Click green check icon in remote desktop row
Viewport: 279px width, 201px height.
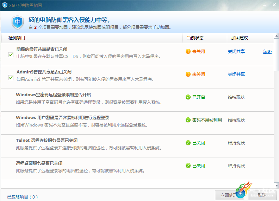click(188, 166)
